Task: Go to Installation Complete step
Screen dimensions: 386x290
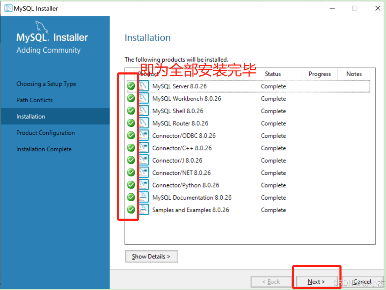Action: pos(44,149)
